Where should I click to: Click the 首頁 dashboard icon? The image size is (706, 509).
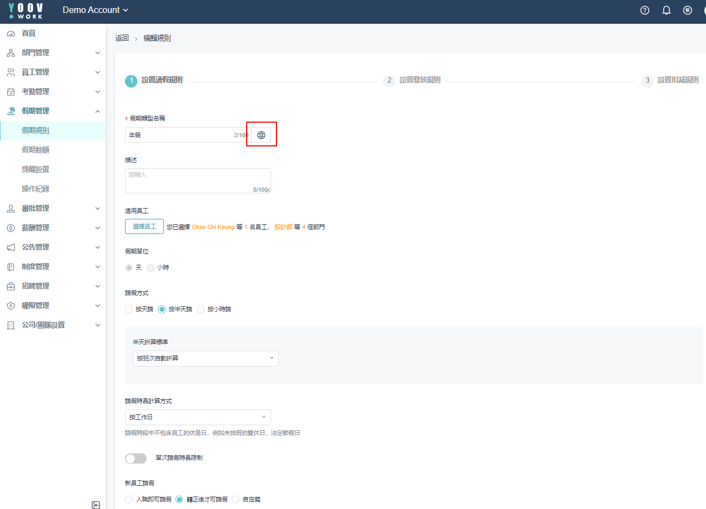(x=11, y=34)
